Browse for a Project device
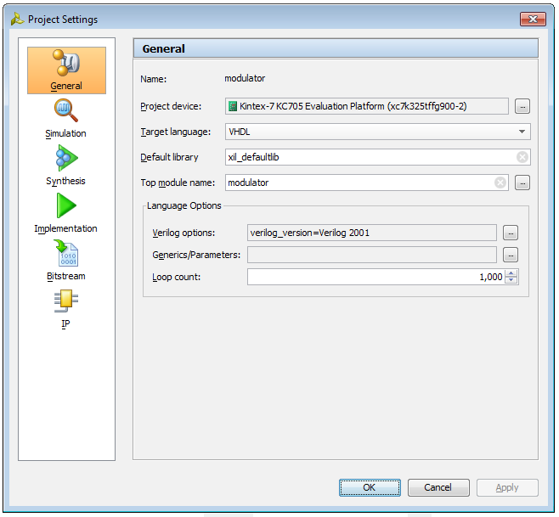 pyautogui.click(x=522, y=106)
